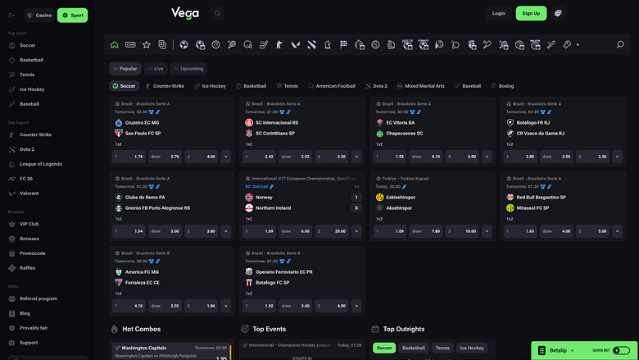Screen dimensions: 639x360
Task: Switch to the Sport section
Action: pyautogui.click(x=73, y=16)
